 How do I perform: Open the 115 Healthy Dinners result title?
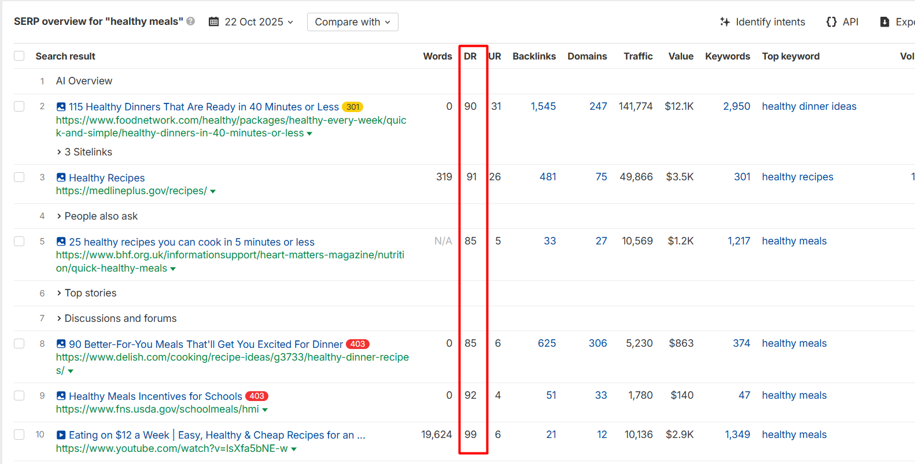[x=204, y=107]
